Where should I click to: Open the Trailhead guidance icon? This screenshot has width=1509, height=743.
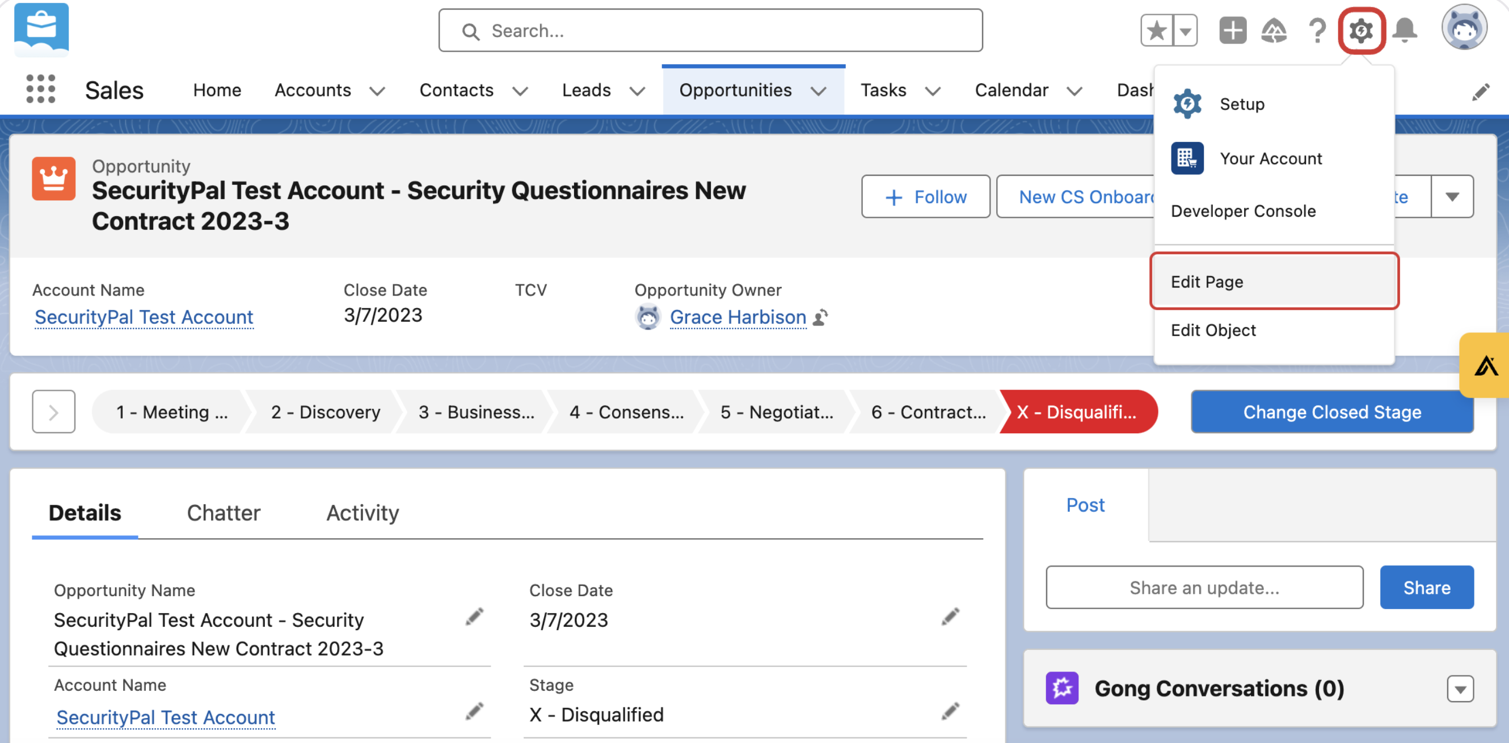point(1274,31)
